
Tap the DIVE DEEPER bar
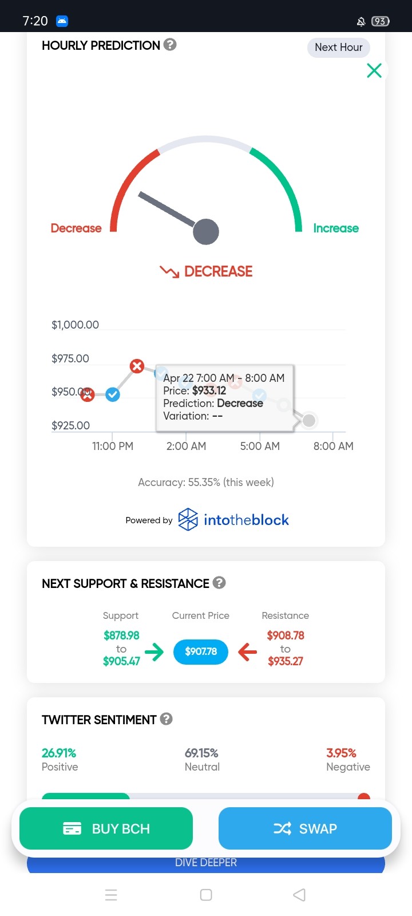pos(206,863)
